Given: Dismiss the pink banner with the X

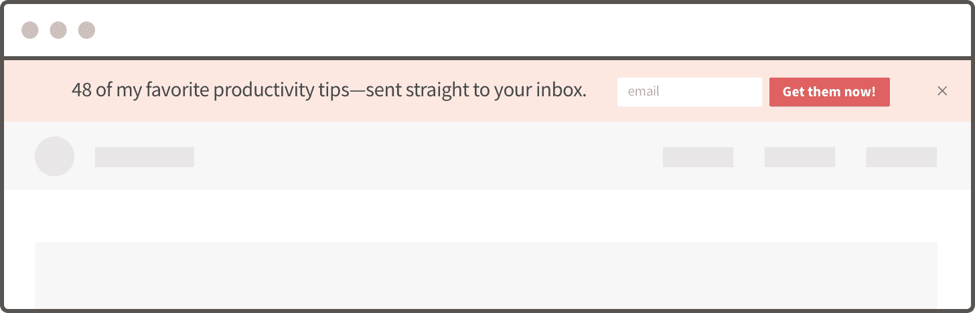Looking at the screenshot, I should click(x=942, y=91).
